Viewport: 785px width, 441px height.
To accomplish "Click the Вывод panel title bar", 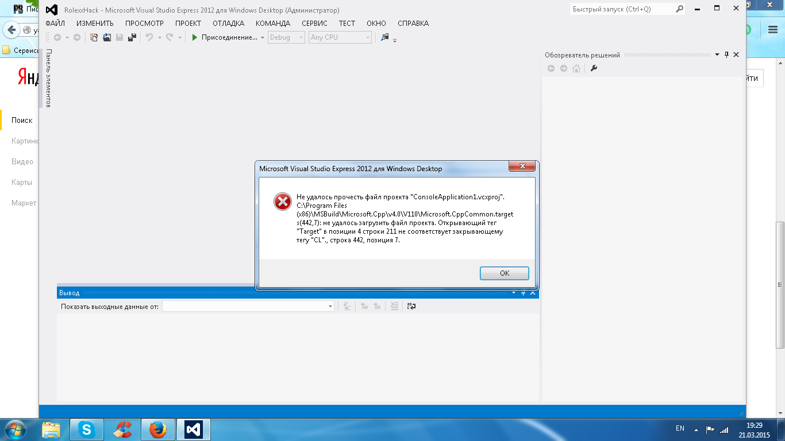I will (x=297, y=293).
